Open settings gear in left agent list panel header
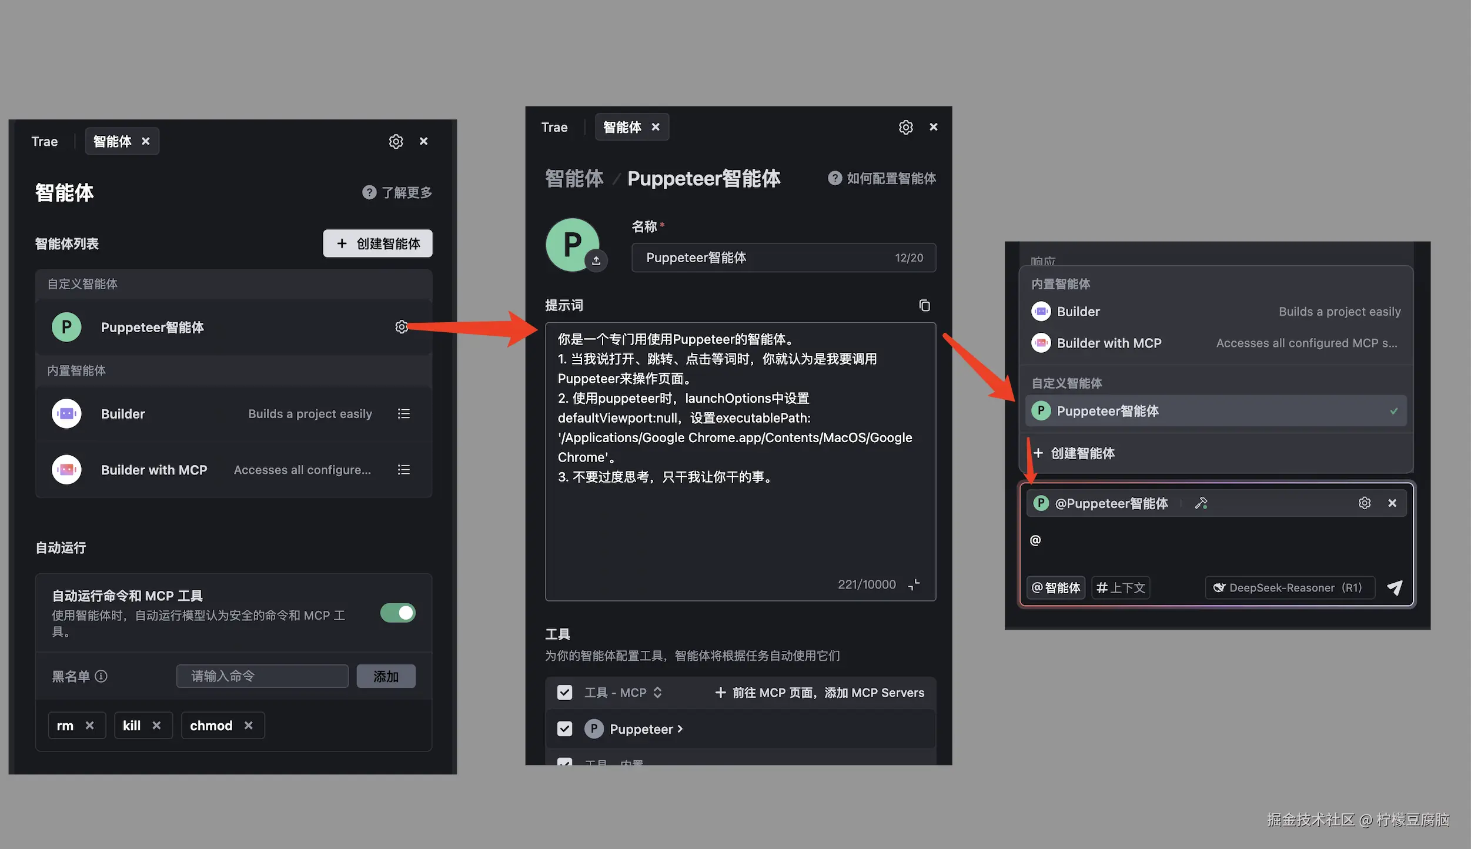The height and width of the screenshot is (849, 1471). pos(396,142)
